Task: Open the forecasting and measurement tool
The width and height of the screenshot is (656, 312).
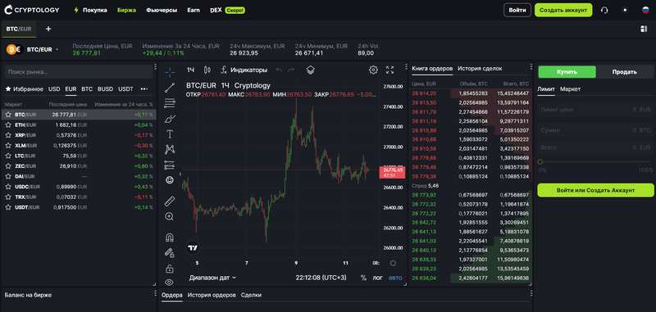Action: coord(170,165)
